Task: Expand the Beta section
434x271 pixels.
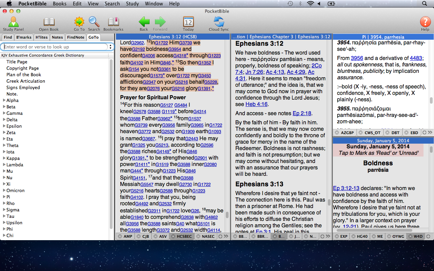Action: pyautogui.click(x=4, y=107)
